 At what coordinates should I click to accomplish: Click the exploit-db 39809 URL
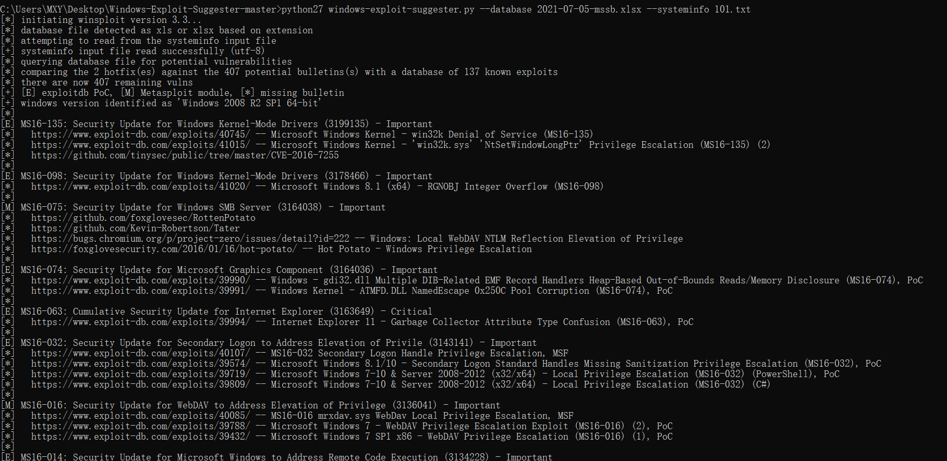tap(140, 384)
